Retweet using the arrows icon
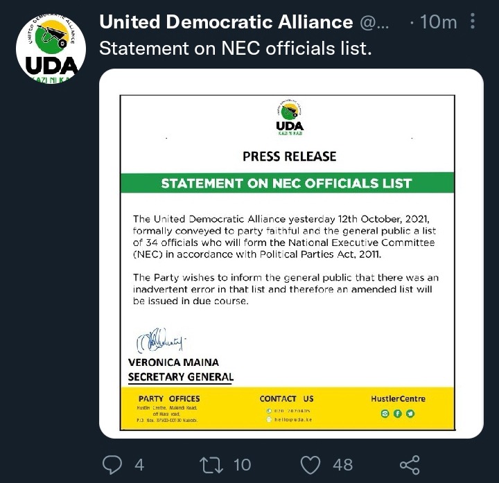Image resolution: width=499 pixels, height=483 pixels. click(211, 465)
